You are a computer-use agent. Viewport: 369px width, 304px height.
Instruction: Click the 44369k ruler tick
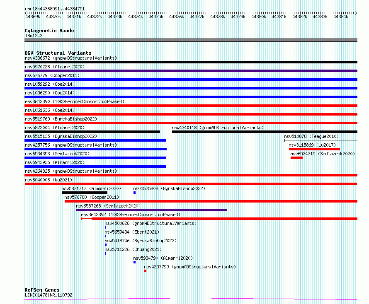click(x=33, y=17)
